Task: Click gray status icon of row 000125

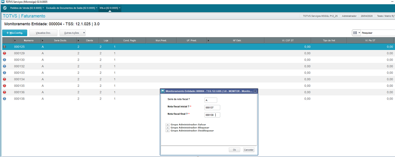Action: pyautogui.click(x=4, y=47)
